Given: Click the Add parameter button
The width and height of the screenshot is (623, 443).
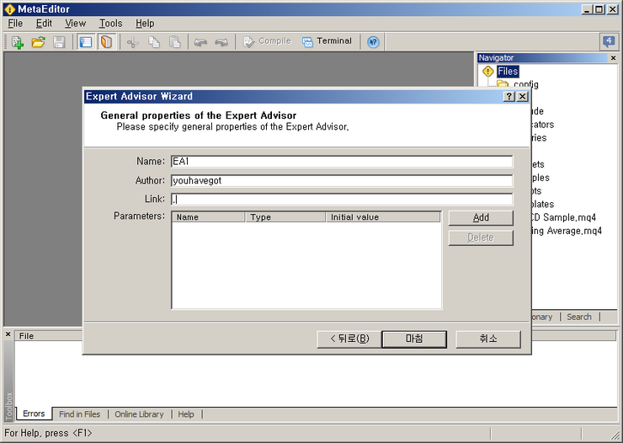Looking at the screenshot, I should (481, 218).
